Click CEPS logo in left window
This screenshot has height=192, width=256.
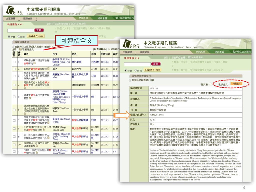click(x=14, y=10)
